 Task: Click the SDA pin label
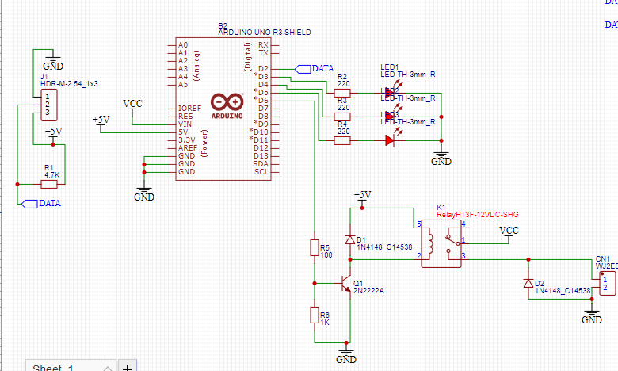261,164
